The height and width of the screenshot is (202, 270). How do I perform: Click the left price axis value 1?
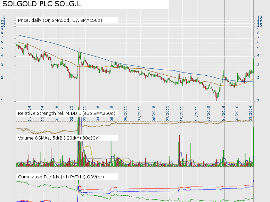click(x=2, y=100)
